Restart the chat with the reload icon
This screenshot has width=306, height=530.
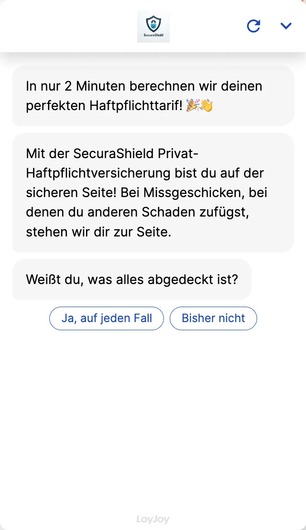click(x=253, y=26)
